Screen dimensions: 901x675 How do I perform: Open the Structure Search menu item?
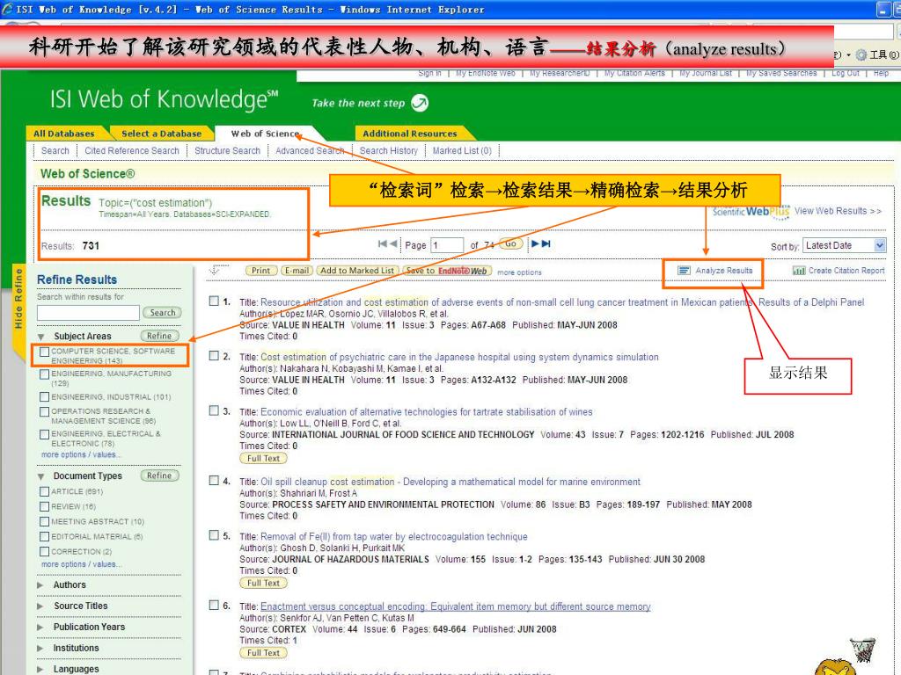tap(227, 150)
